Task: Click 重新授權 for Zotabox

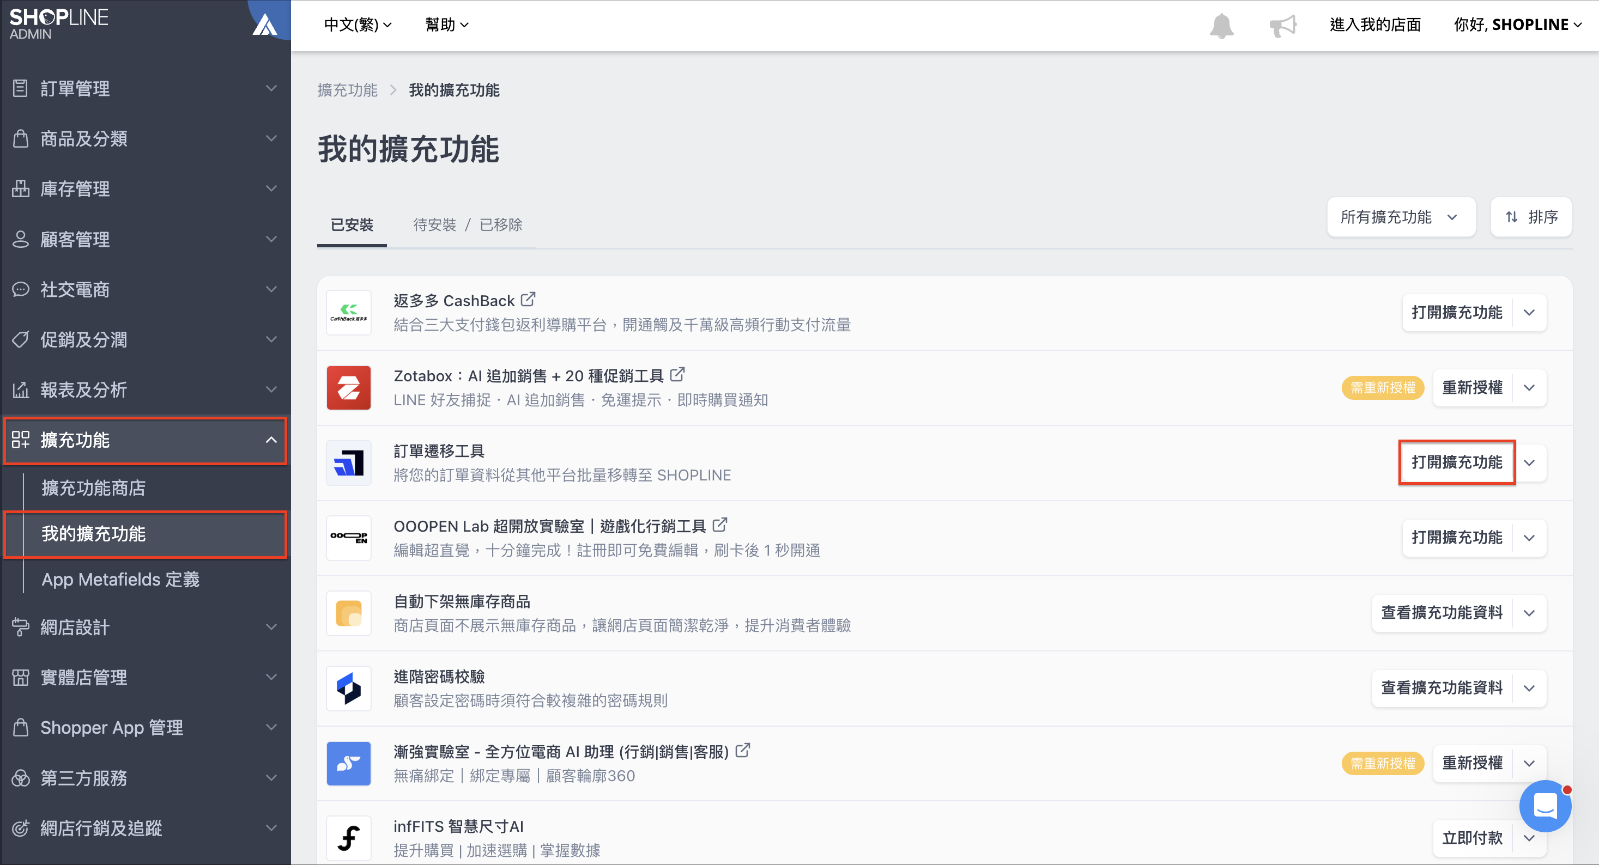Action: coord(1473,387)
